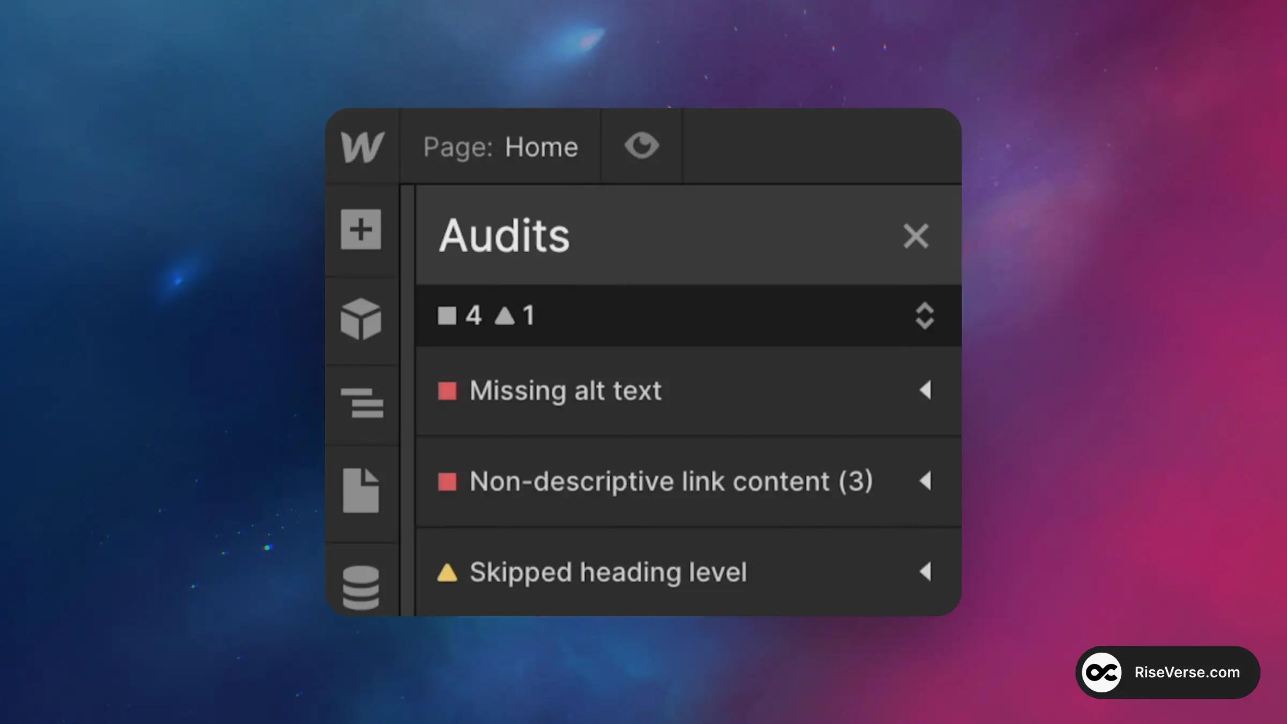Select Non-descriptive link content (3) item
The height and width of the screenshot is (724, 1287).
tap(671, 481)
